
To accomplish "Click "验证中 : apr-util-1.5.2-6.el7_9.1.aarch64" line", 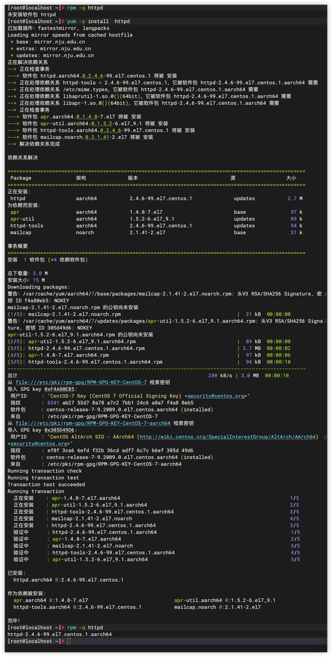I will (x=156, y=559).
